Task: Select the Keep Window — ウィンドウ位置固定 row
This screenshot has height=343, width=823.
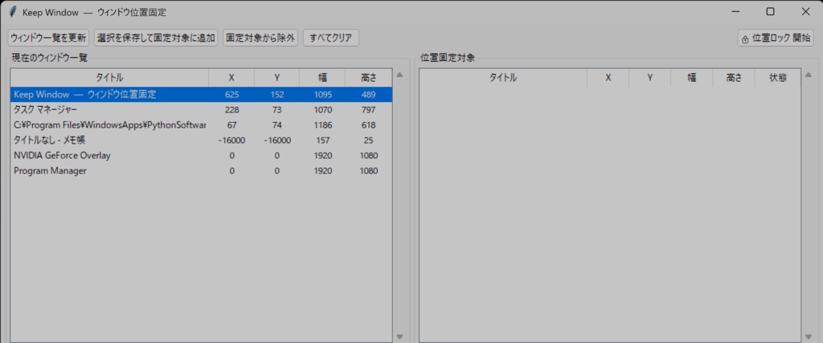Action: 202,95
